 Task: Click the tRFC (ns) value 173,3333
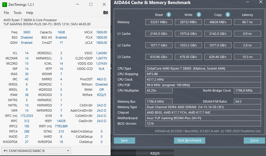point(27,116)
